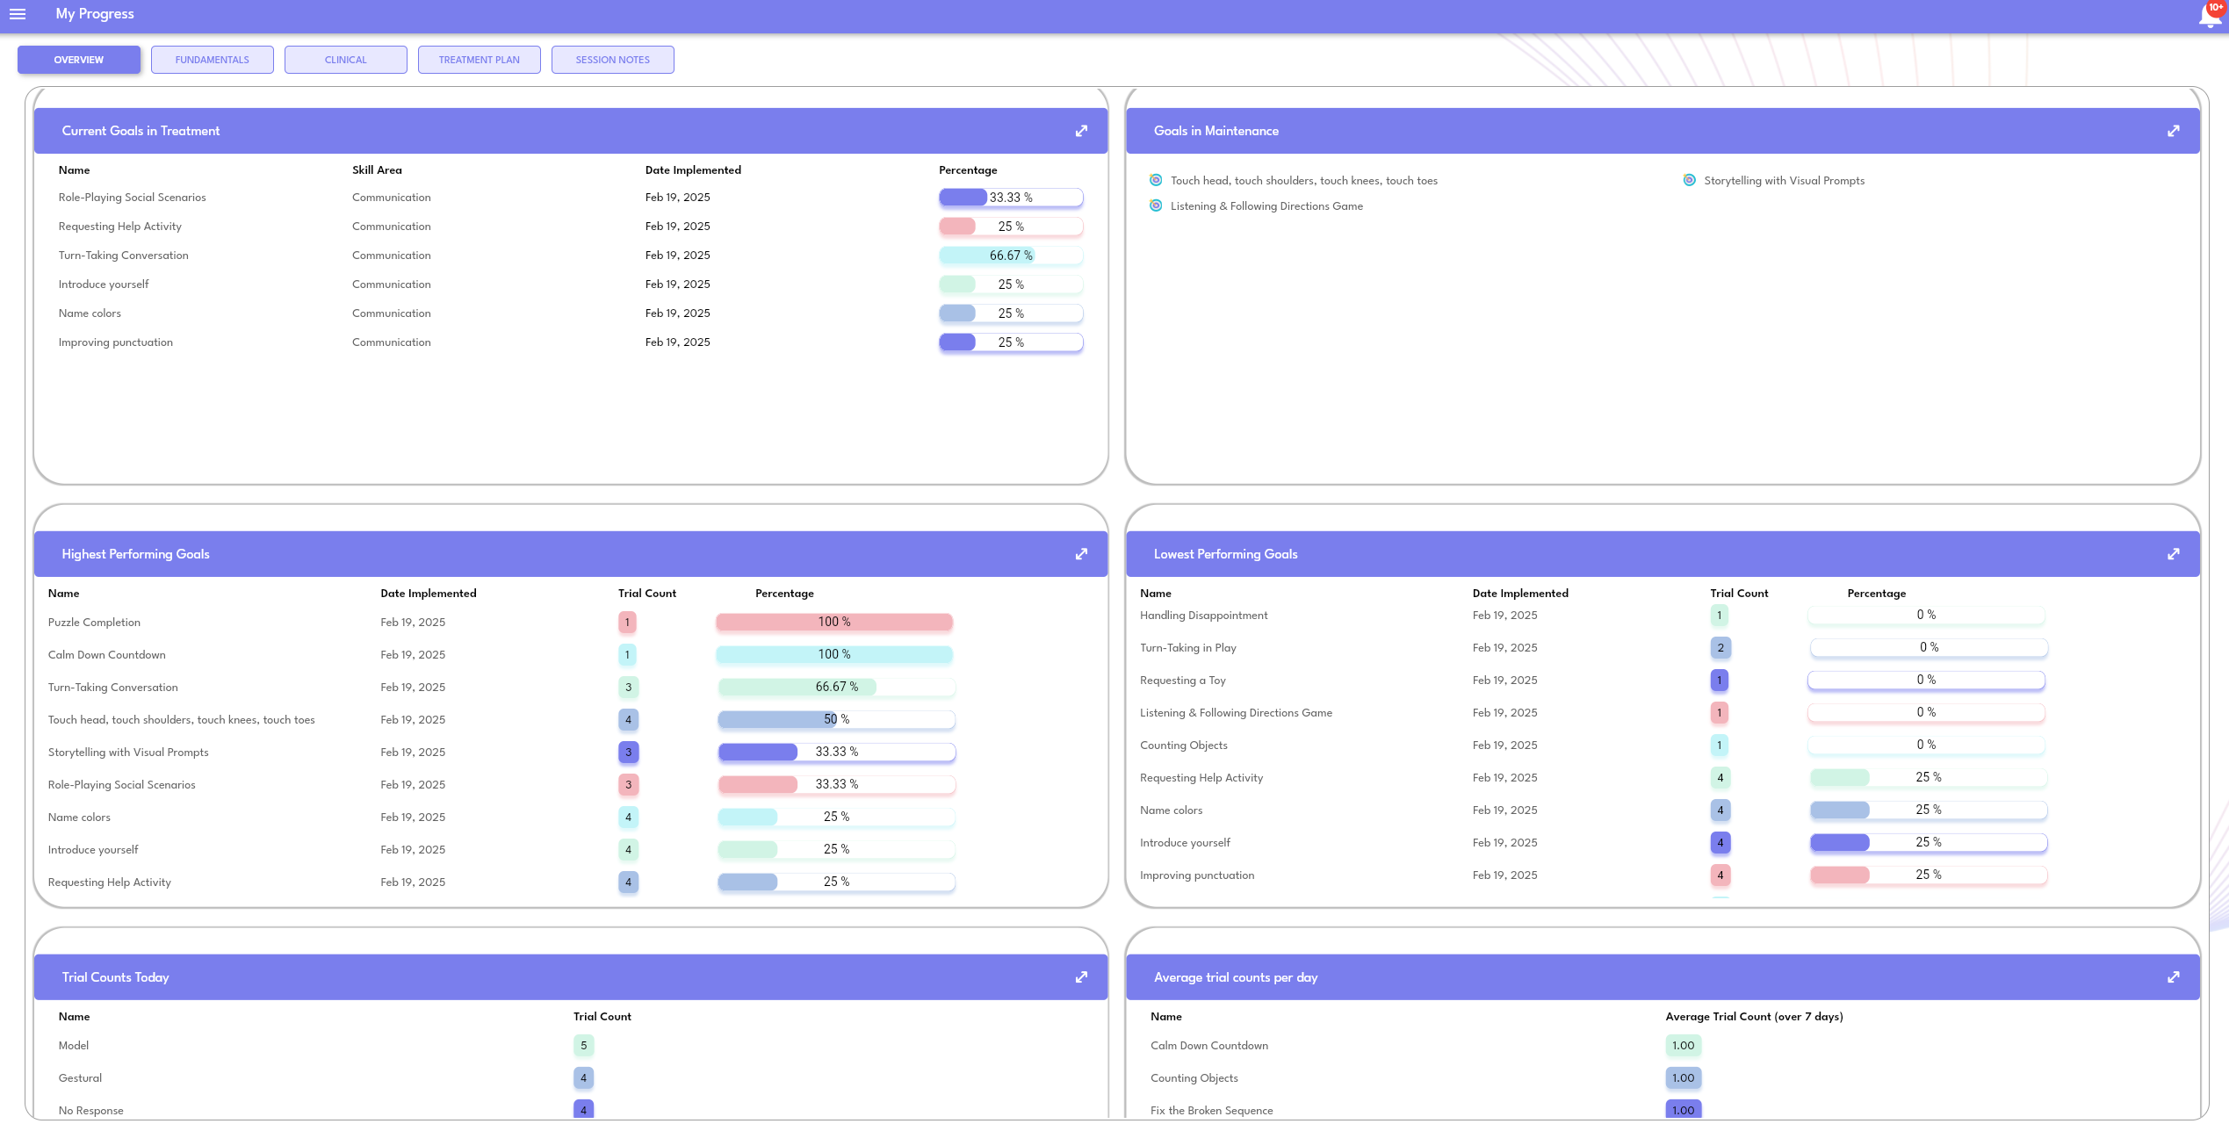This screenshot has height=1131, width=2229.
Task: Expand the Trial Counts Today panel
Action: [1081, 977]
